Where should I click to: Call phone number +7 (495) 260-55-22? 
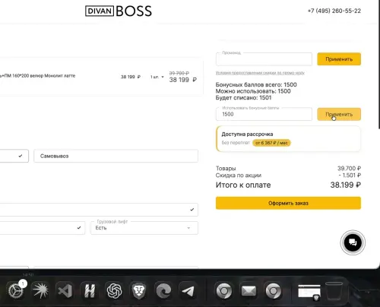[334, 11]
